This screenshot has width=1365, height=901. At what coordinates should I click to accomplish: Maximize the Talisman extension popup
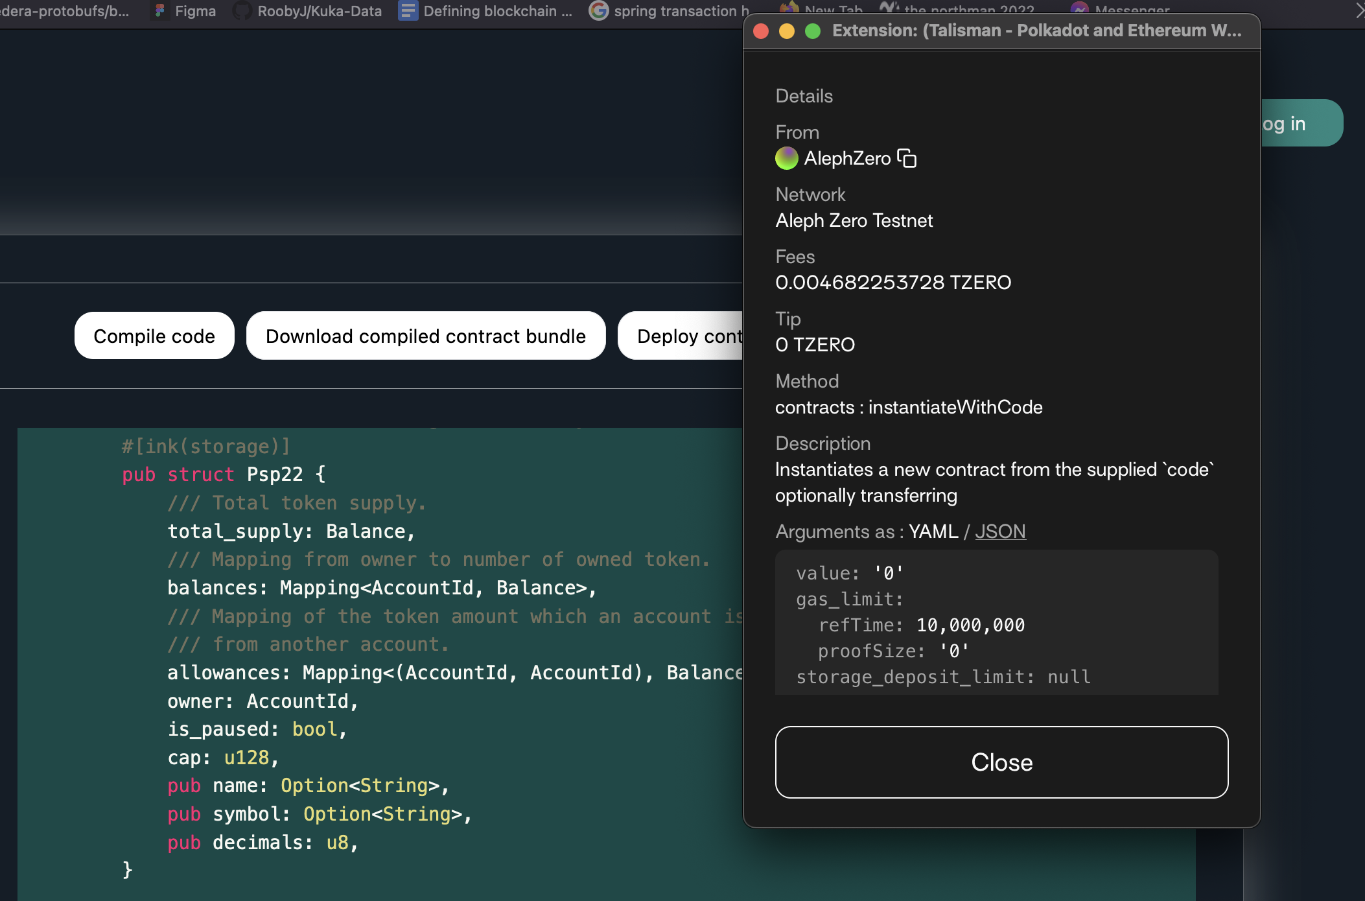coord(812,31)
